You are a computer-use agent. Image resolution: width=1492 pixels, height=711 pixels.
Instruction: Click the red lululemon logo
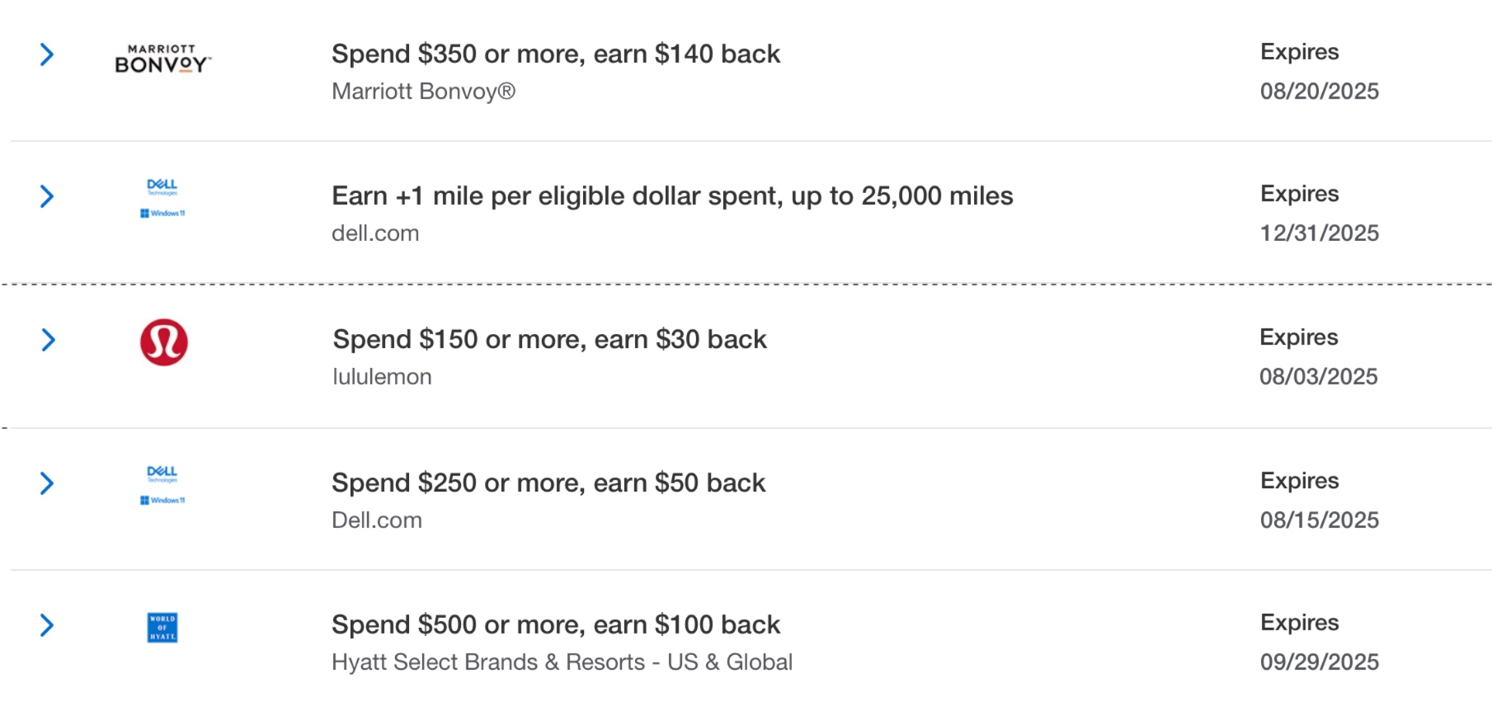click(x=164, y=342)
